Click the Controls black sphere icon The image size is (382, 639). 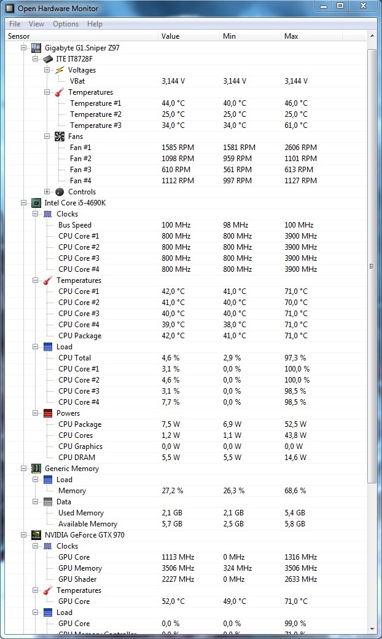(x=60, y=192)
